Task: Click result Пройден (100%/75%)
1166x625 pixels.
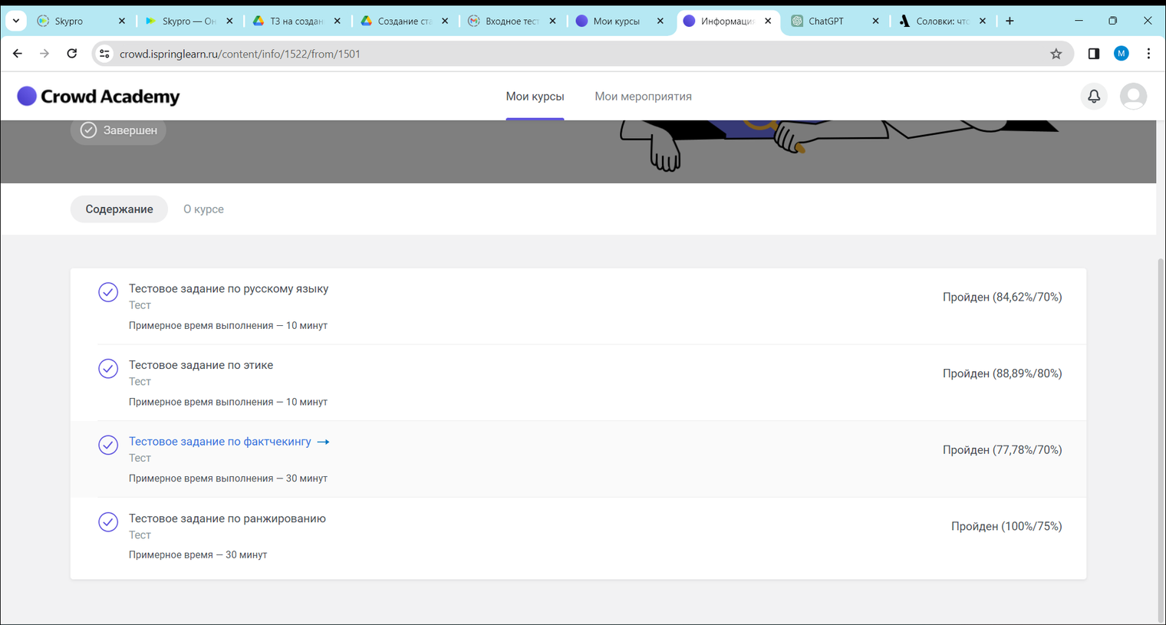Action: [x=1006, y=527]
